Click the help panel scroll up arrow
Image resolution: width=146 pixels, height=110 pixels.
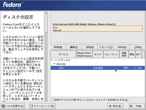click(x=46, y=13)
